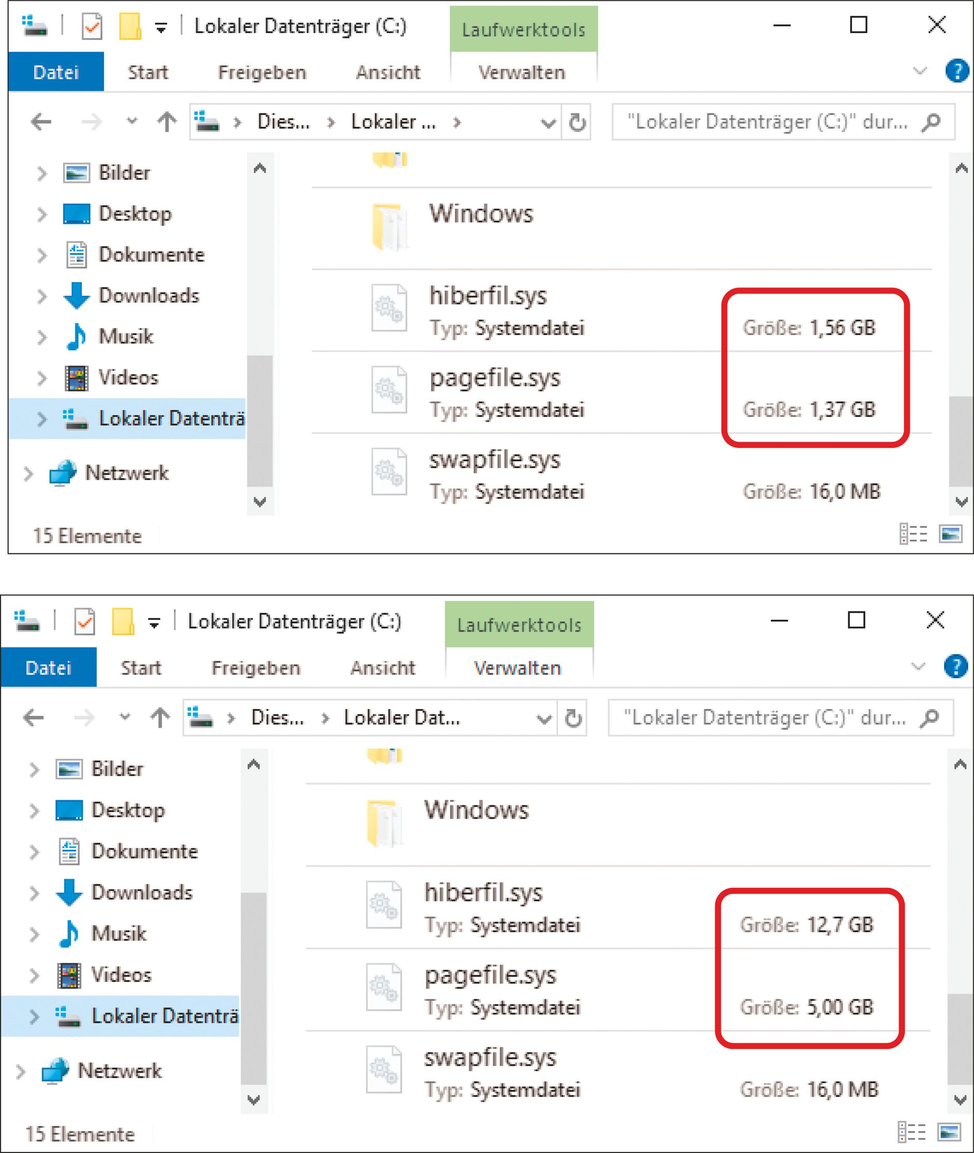The height and width of the screenshot is (1153, 974).
Task: Switch to large icons view in lower window's status bar
Action: tap(949, 1133)
